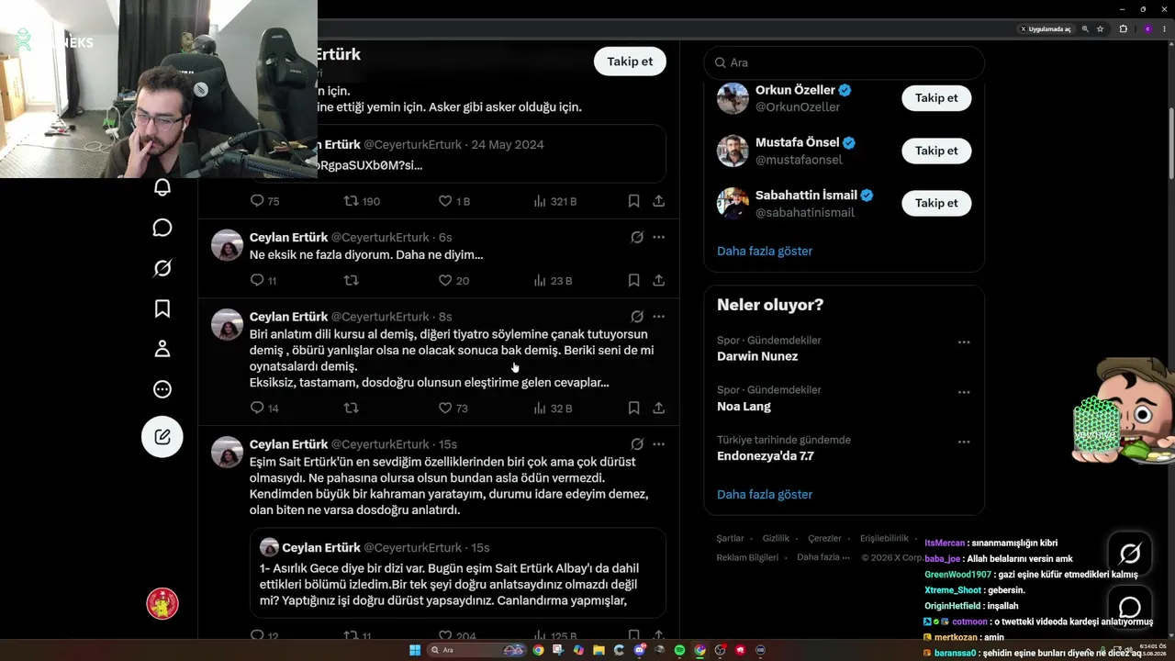
Task: Open the Endonezya'da 7.7 trend
Action: (x=765, y=455)
